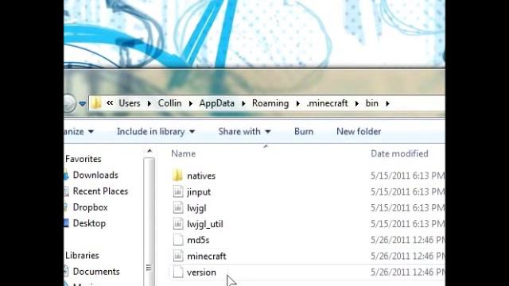Select the Libraries group heading
Screen dimensions: 509x286
coord(82,255)
